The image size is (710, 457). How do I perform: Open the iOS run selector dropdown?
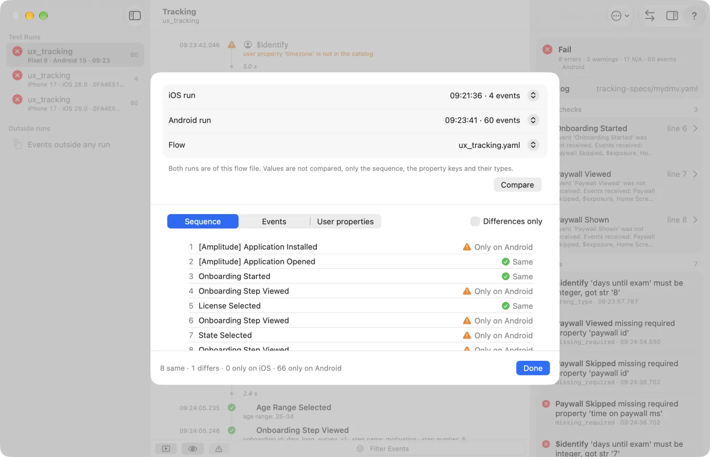tap(533, 95)
